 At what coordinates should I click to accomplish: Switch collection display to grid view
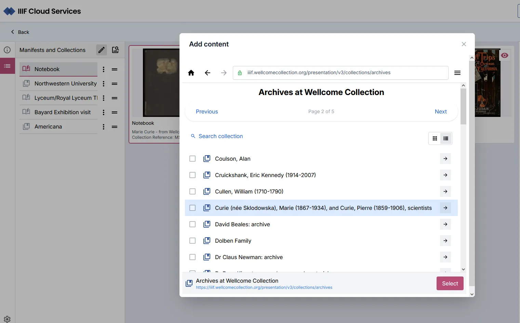coord(435,138)
